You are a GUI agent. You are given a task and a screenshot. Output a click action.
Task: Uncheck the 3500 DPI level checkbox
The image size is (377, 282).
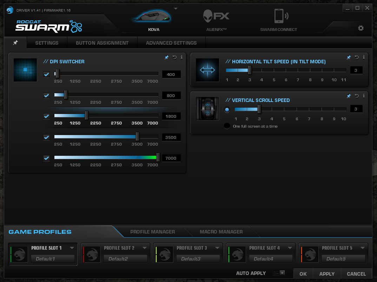46,137
